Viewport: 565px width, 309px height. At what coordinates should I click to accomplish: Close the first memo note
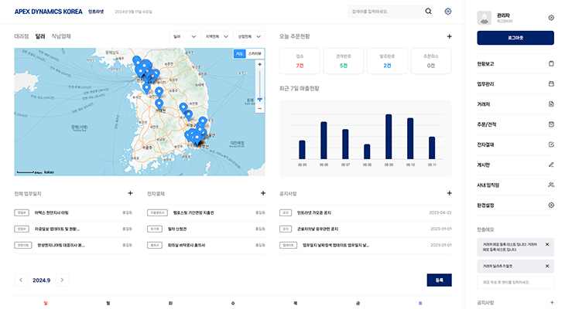pos(547,244)
